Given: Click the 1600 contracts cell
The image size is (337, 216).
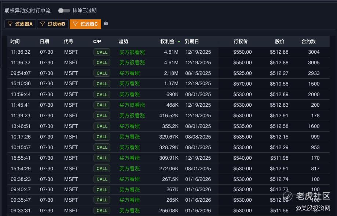Looking at the screenshot, I should pyautogui.click(x=314, y=126).
